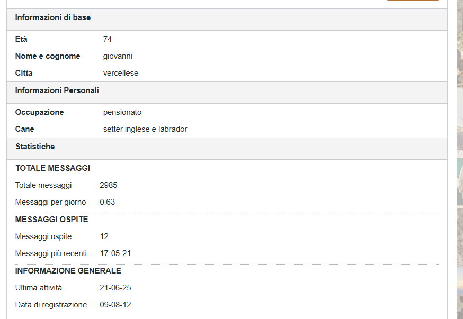Image resolution: width=463 pixels, height=319 pixels.
Task: Click the 'TOTALE MESSAGGI' subheading
Action: pyautogui.click(x=53, y=168)
